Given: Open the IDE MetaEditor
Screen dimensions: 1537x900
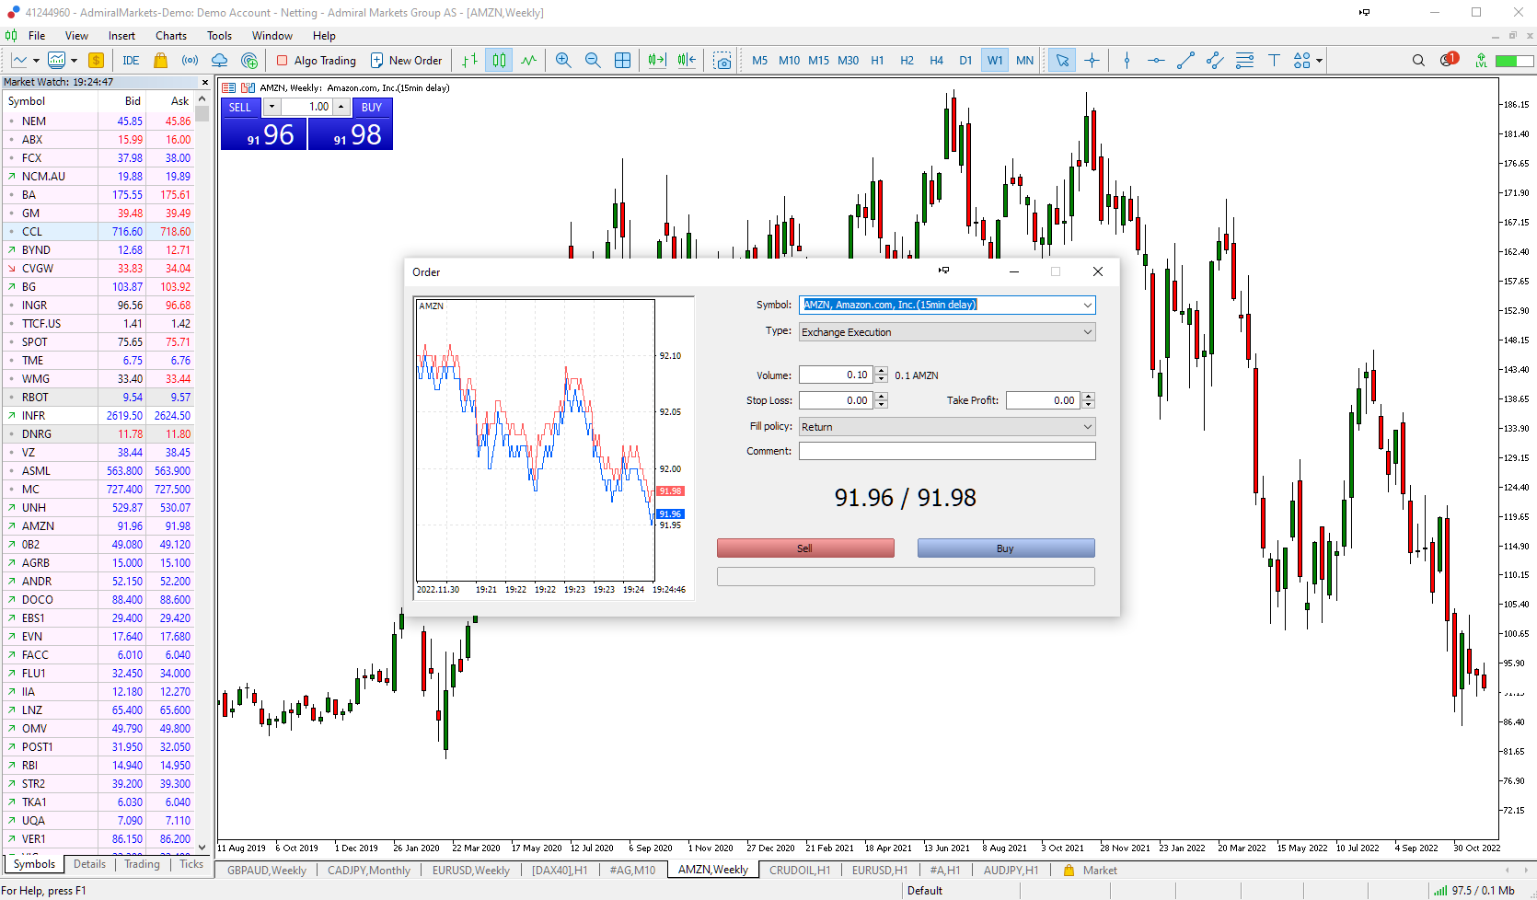Looking at the screenshot, I should click(x=131, y=61).
